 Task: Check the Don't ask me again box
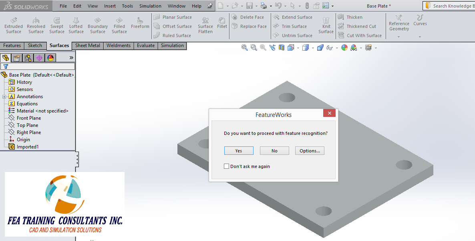(x=226, y=166)
